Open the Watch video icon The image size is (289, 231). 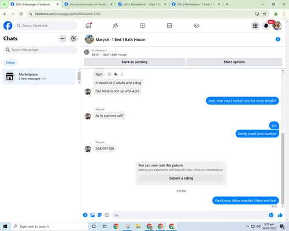click(x=142, y=25)
